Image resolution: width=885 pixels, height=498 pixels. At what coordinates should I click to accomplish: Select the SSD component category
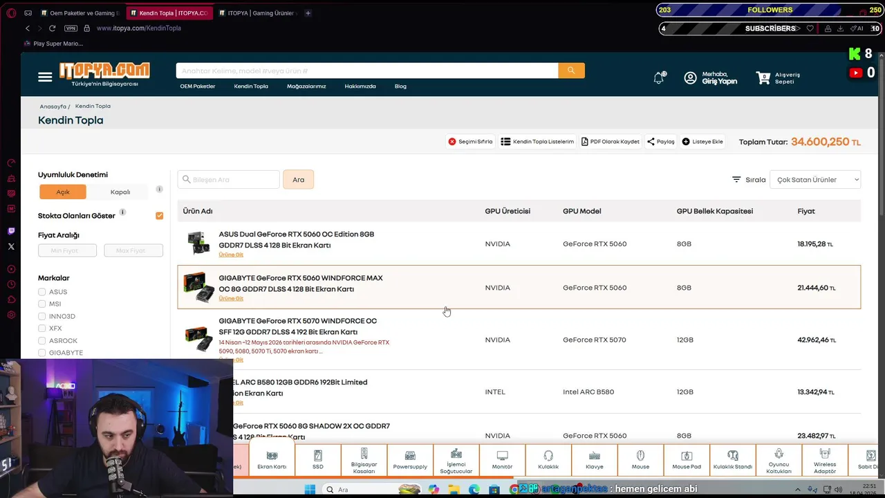pos(317,460)
